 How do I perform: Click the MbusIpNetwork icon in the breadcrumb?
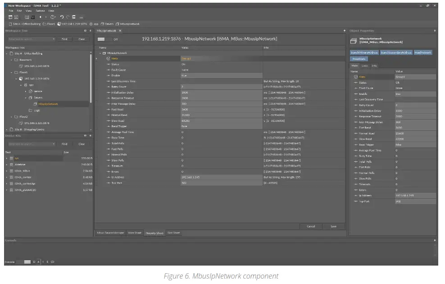click(x=117, y=24)
